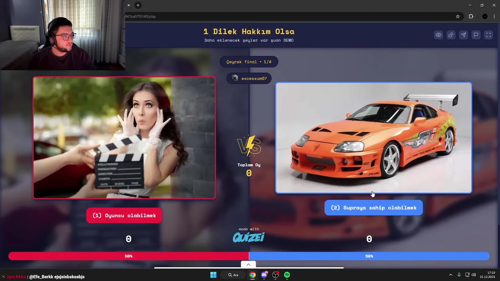Open the Chrome profile avatar
The height and width of the screenshot is (281, 500).
point(485,16)
